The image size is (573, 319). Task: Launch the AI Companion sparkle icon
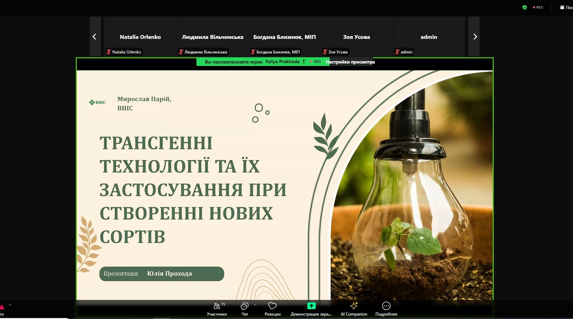point(354,306)
